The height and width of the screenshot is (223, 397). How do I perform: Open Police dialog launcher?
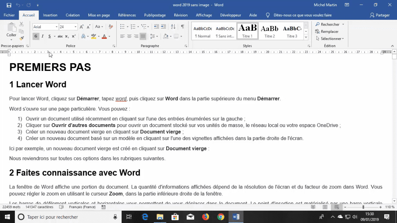[x=114, y=46]
